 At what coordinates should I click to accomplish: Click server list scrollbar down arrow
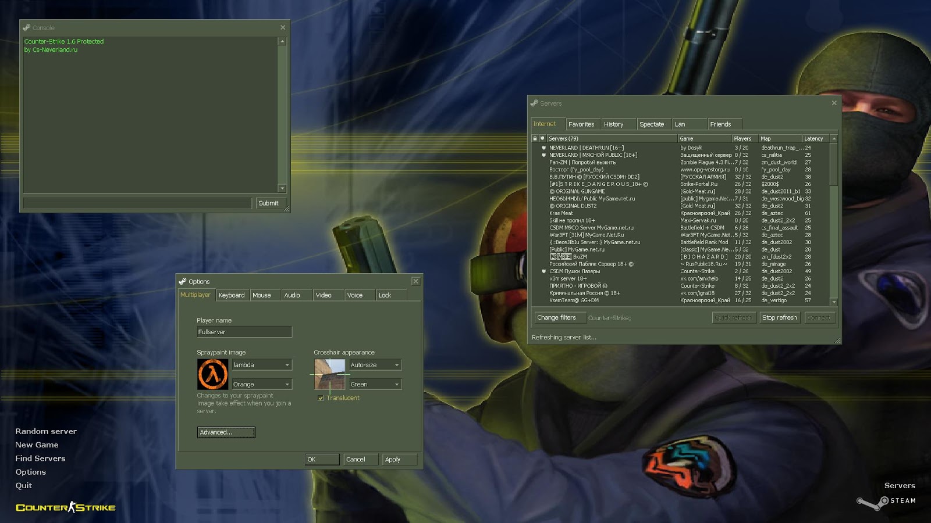tap(834, 302)
